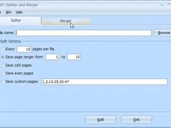The width and height of the screenshot is (171, 128).
Task: Click the File name input field
Action: tap(83, 33)
